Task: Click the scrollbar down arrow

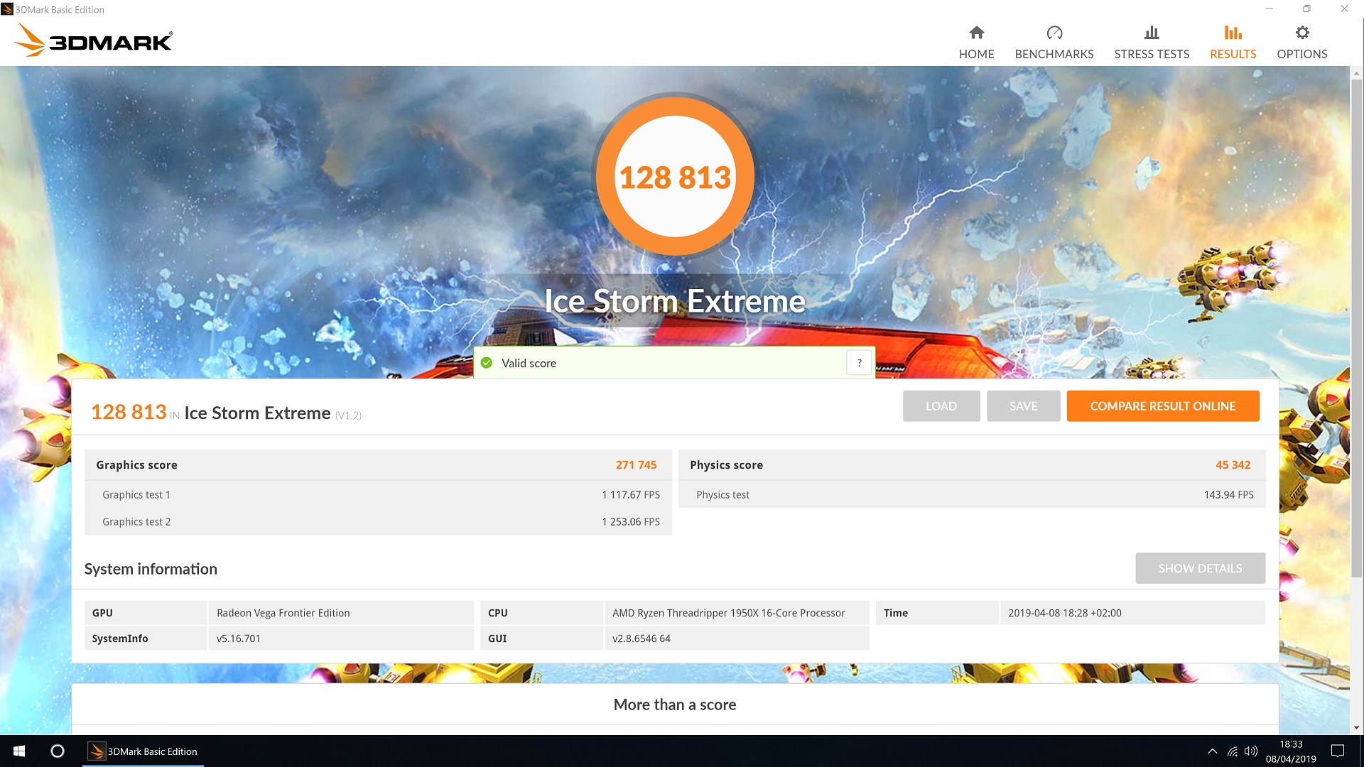Action: click(1356, 727)
